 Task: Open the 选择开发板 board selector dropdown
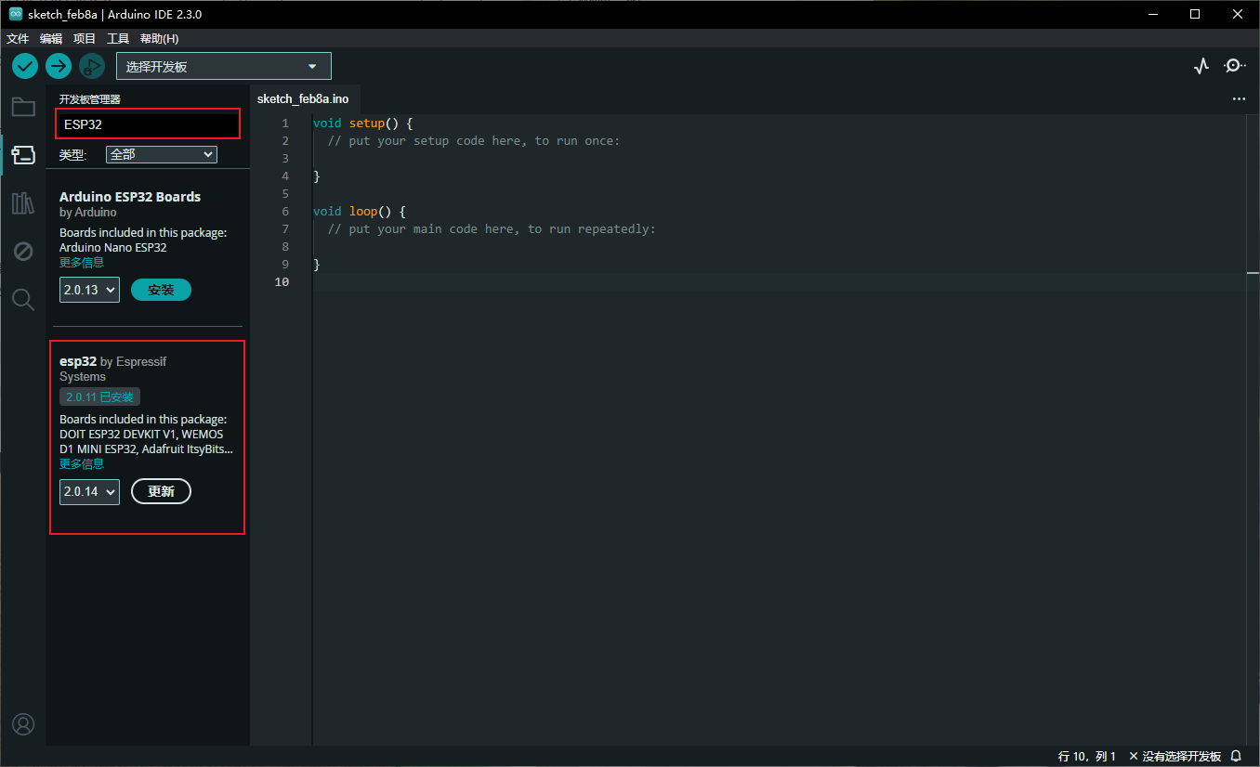[x=223, y=67]
